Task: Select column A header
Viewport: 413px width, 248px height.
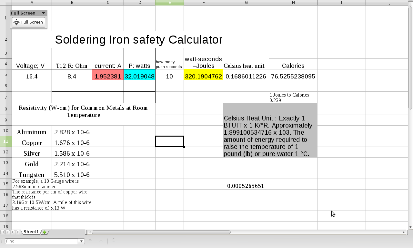Action: click(x=32, y=3)
